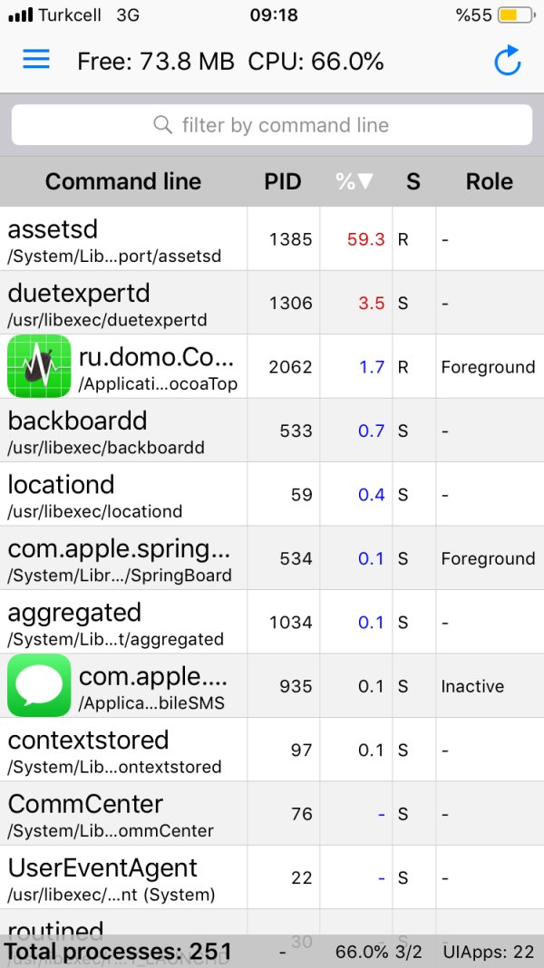The image size is (544, 968).
Task: Open the hamburger menu
Action: click(x=36, y=60)
